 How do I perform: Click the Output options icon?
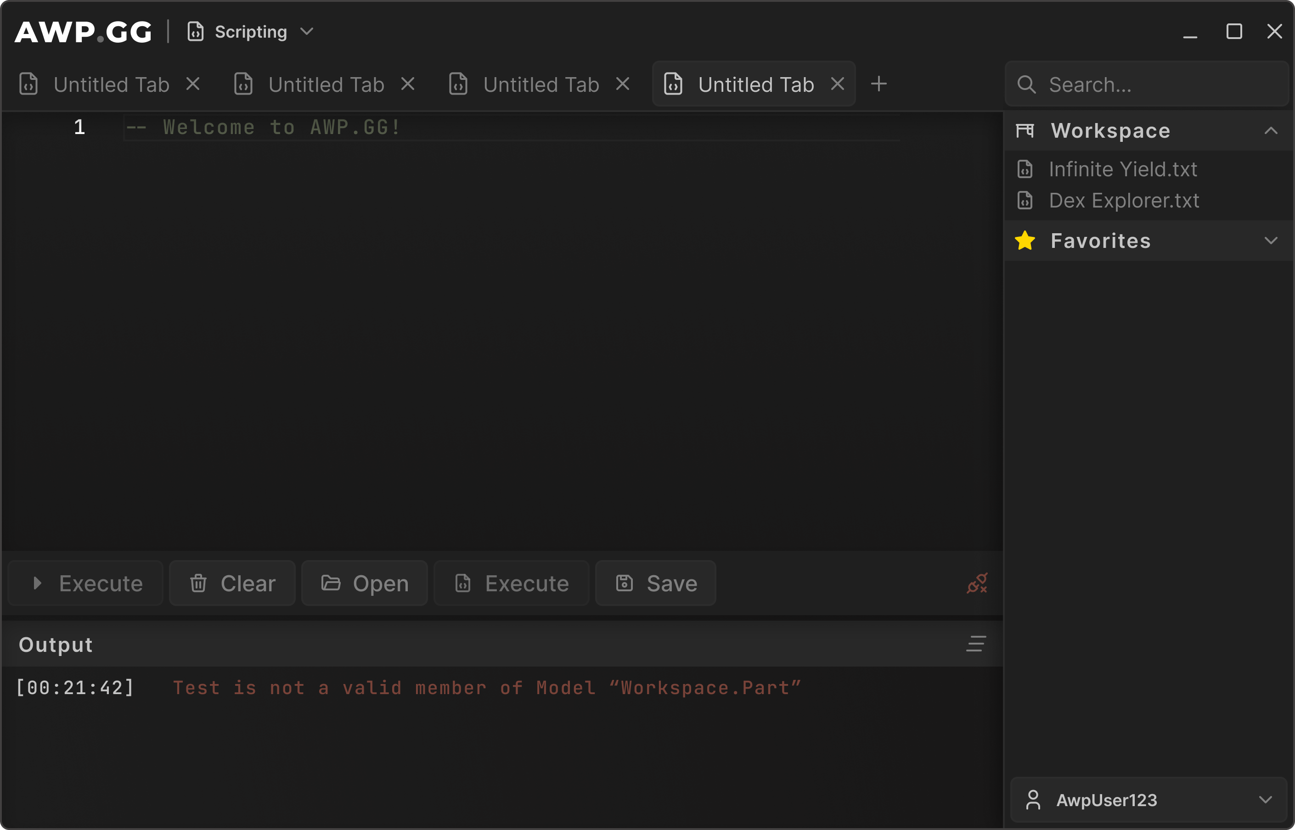(x=975, y=644)
